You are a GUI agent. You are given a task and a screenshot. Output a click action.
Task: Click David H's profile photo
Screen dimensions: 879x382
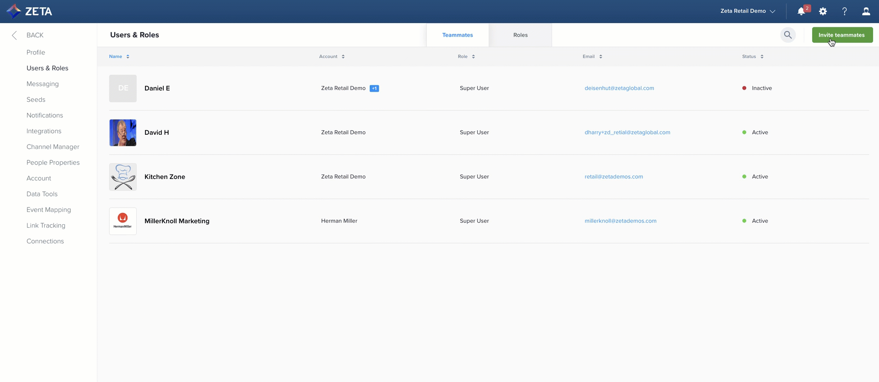pyautogui.click(x=123, y=133)
